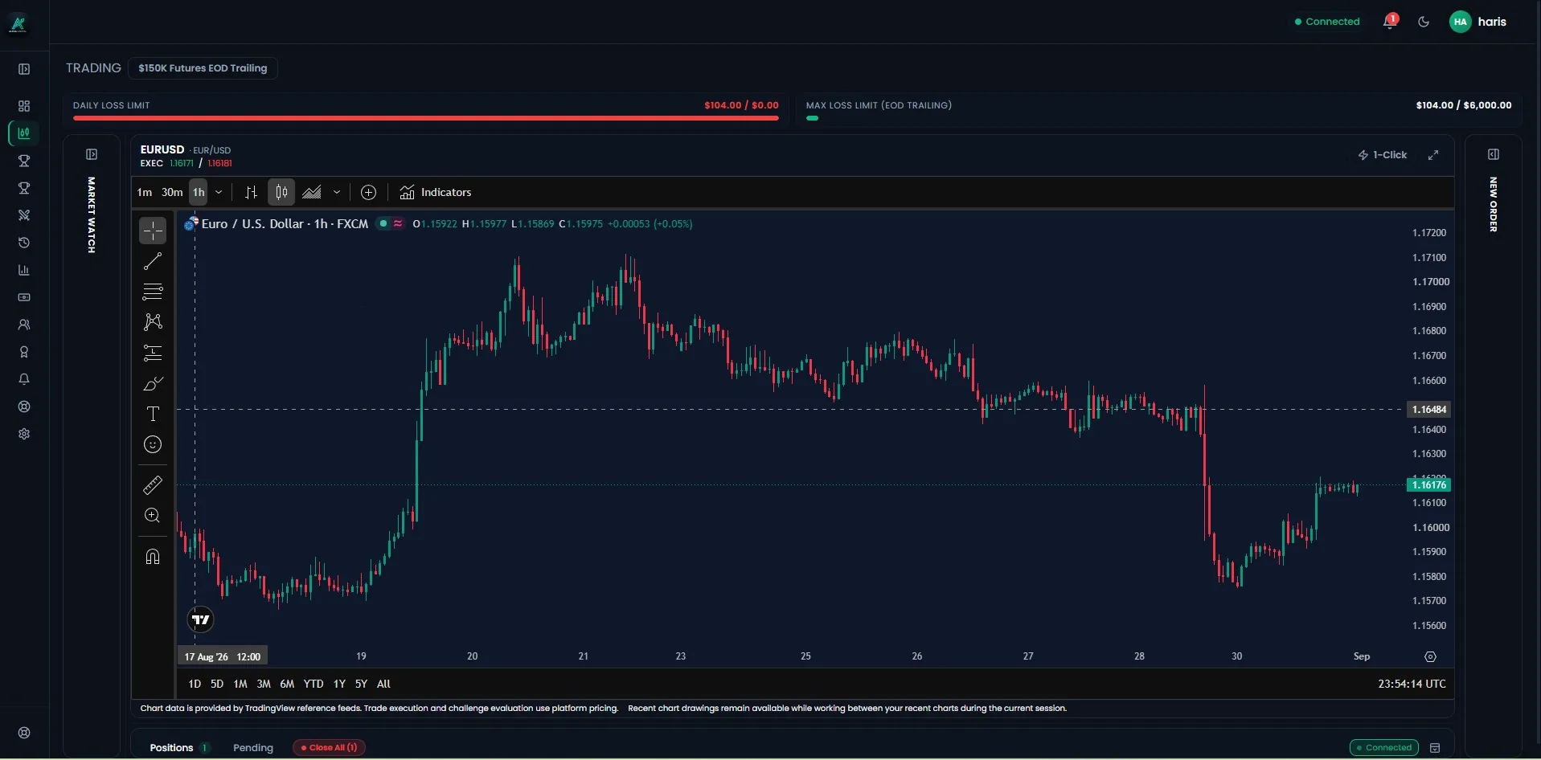Open the notifications bell
Screen dimensions: 1541x760
(x=1389, y=22)
